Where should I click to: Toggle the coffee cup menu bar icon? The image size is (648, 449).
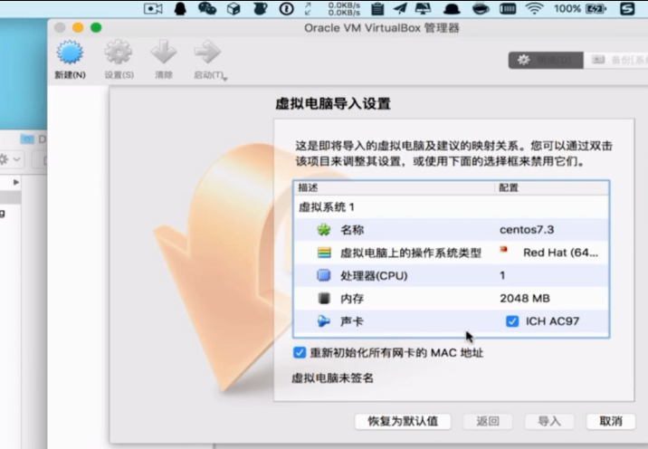481,9
